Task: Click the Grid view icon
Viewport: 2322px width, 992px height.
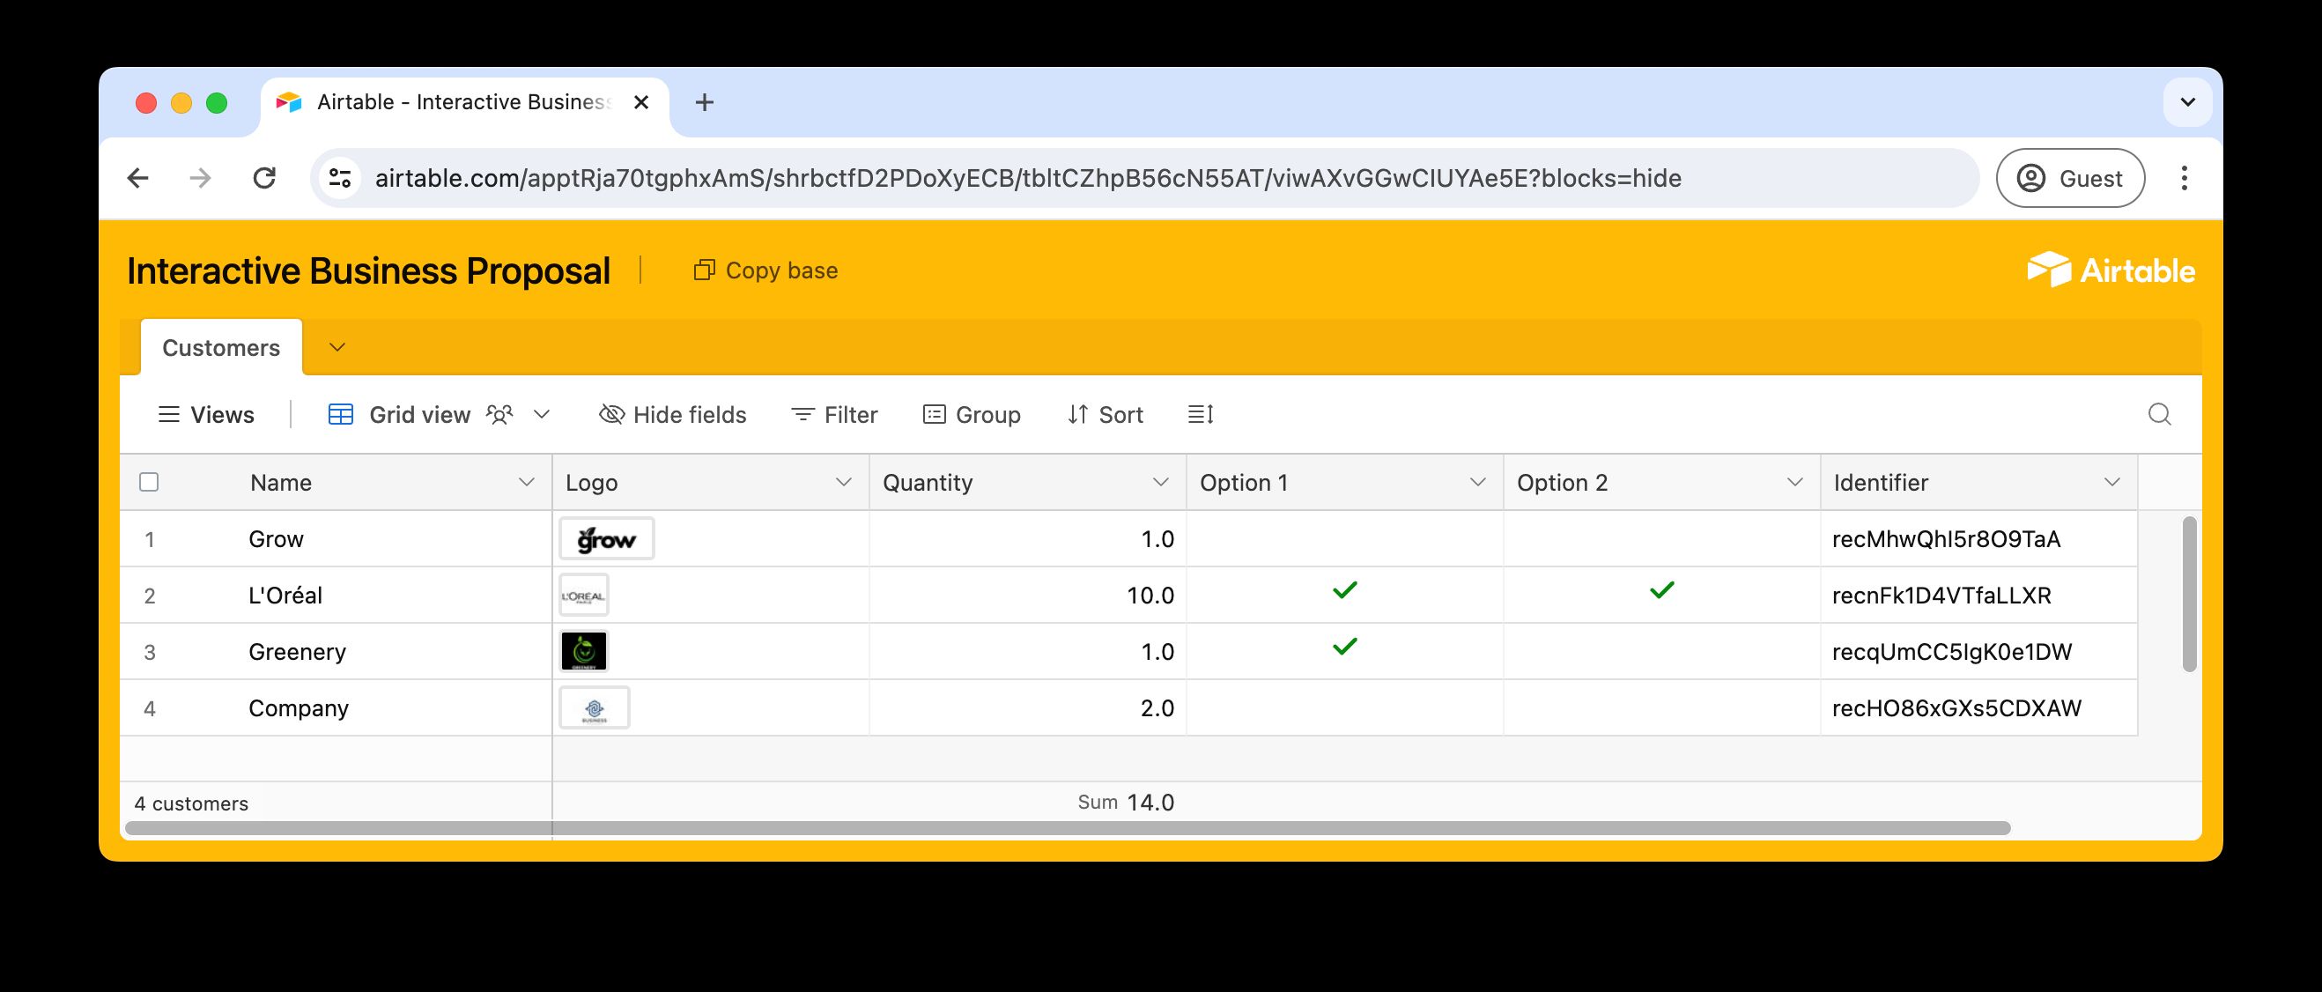Action: coord(341,414)
